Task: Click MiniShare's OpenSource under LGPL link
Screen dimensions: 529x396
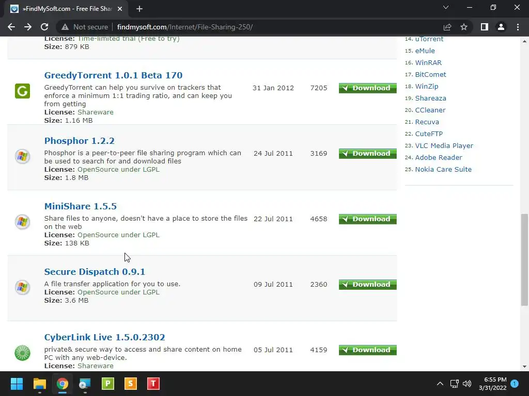Action: pos(118,235)
